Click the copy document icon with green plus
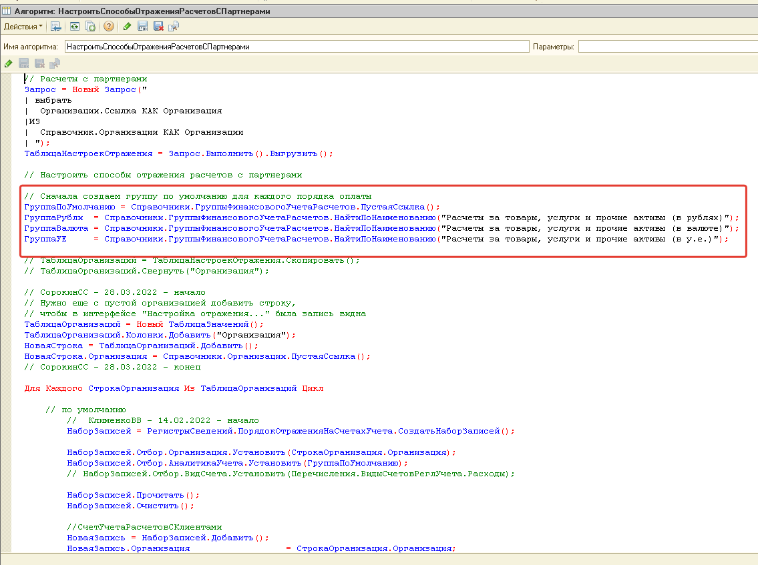 tap(90, 26)
